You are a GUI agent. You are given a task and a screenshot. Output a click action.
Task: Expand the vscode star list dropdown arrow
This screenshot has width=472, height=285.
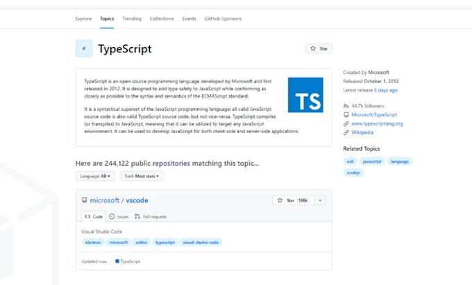pyautogui.click(x=320, y=200)
